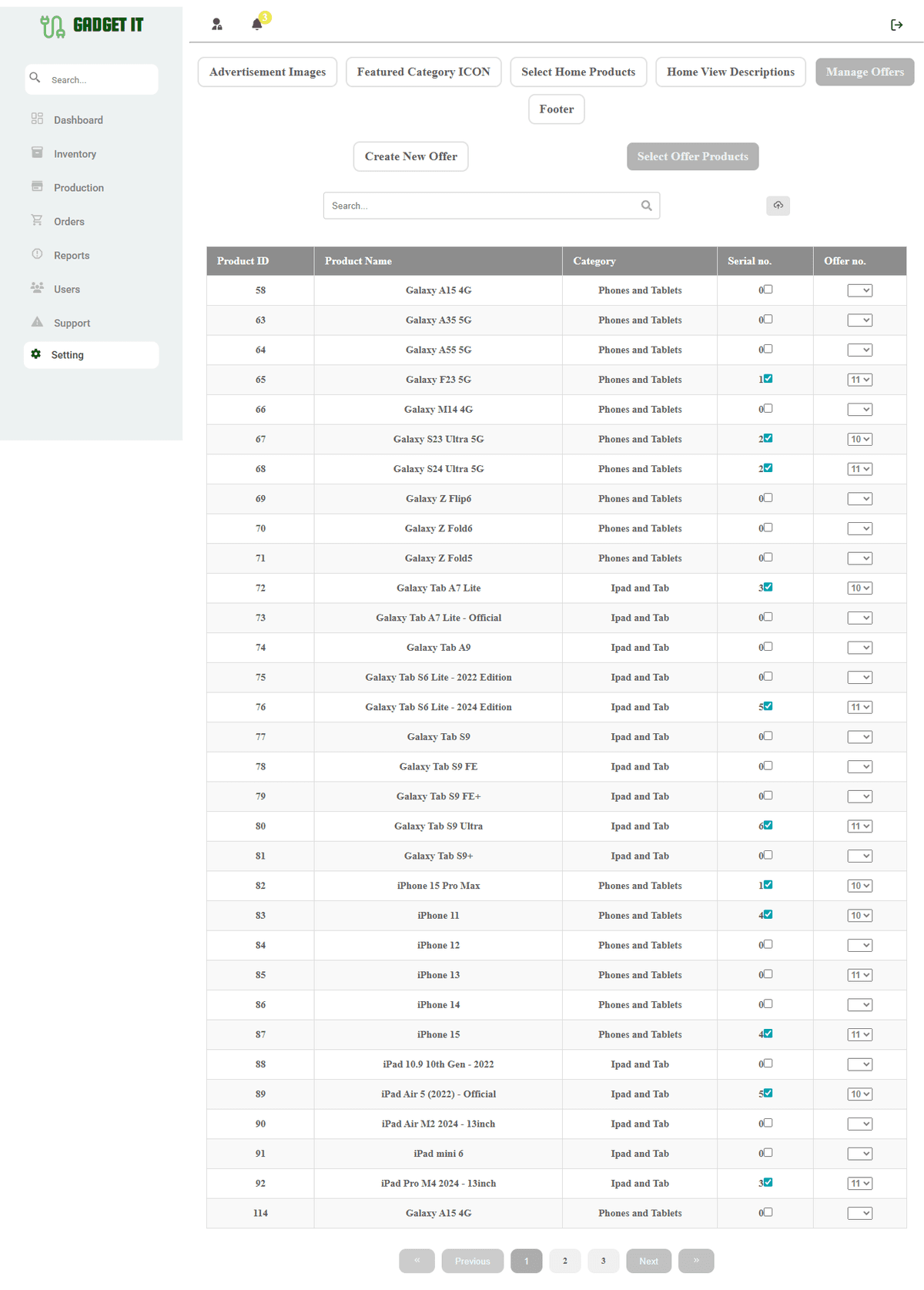Click the magnifier icon in product search
Viewport: 924px width, 1290px height.
click(x=646, y=206)
